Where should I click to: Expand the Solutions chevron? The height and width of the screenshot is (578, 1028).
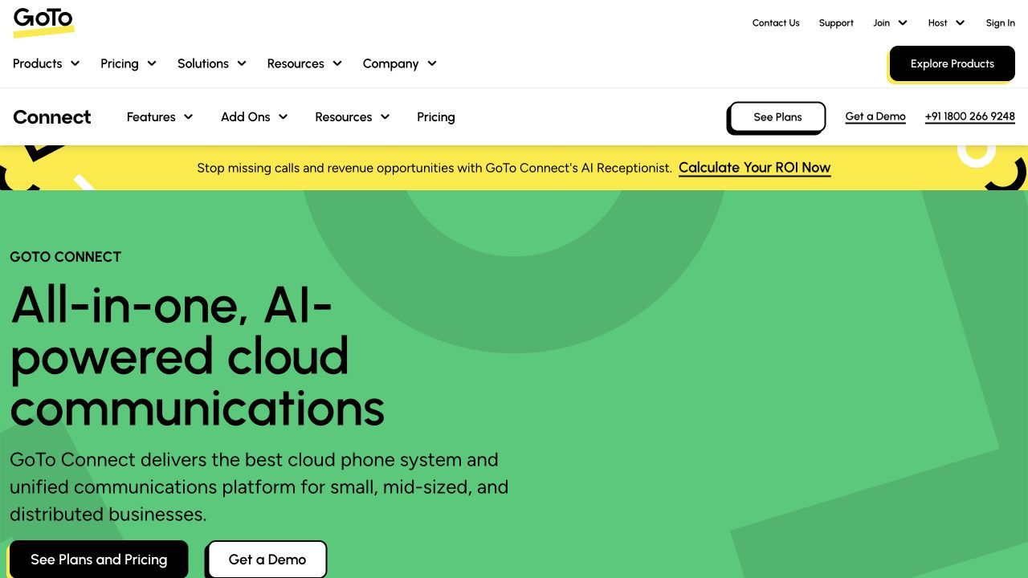241,63
